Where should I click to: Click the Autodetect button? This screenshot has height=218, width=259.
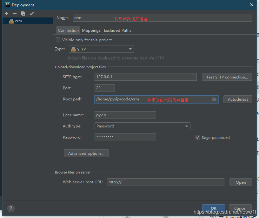[x=238, y=99]
